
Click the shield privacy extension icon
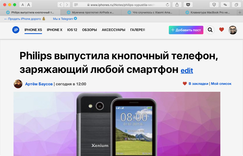click(214, 5)
